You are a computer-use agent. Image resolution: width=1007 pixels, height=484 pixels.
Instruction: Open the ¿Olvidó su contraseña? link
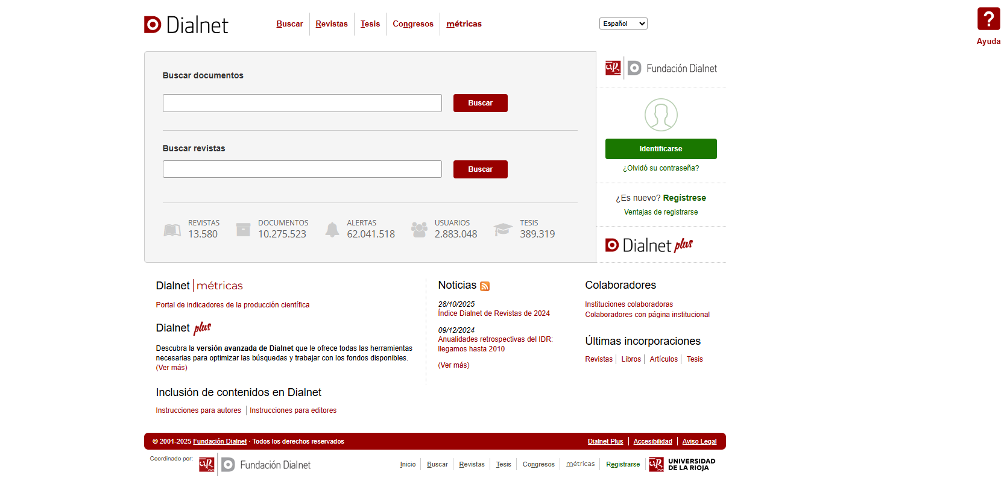click(x=661, y=168)
